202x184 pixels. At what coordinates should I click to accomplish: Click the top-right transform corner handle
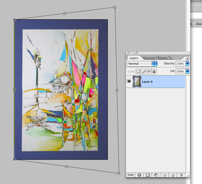tap(115, 7)
